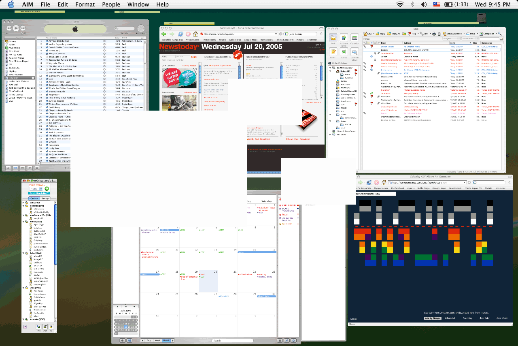Collapse the UCLA group in AIM buddy list
This screenshot has width=518, height=346.
23,288
